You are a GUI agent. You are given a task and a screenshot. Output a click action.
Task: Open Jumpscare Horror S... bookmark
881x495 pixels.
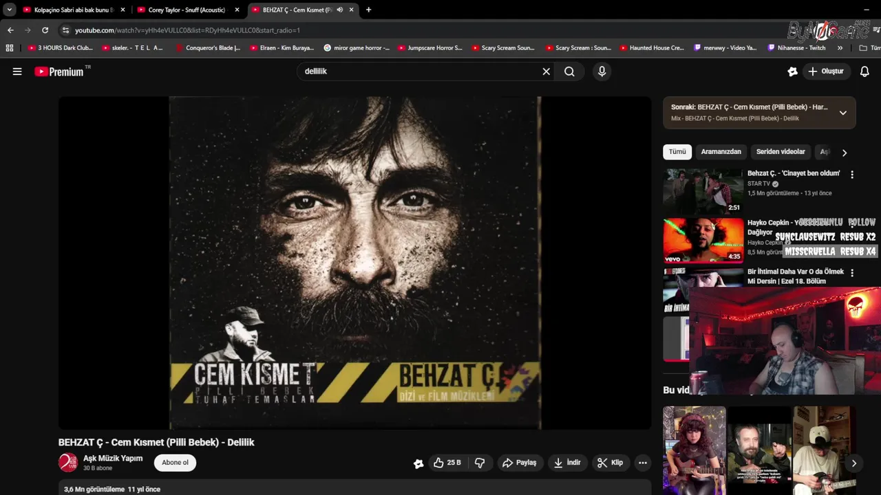pyautogui.click(x=429, y=48)
